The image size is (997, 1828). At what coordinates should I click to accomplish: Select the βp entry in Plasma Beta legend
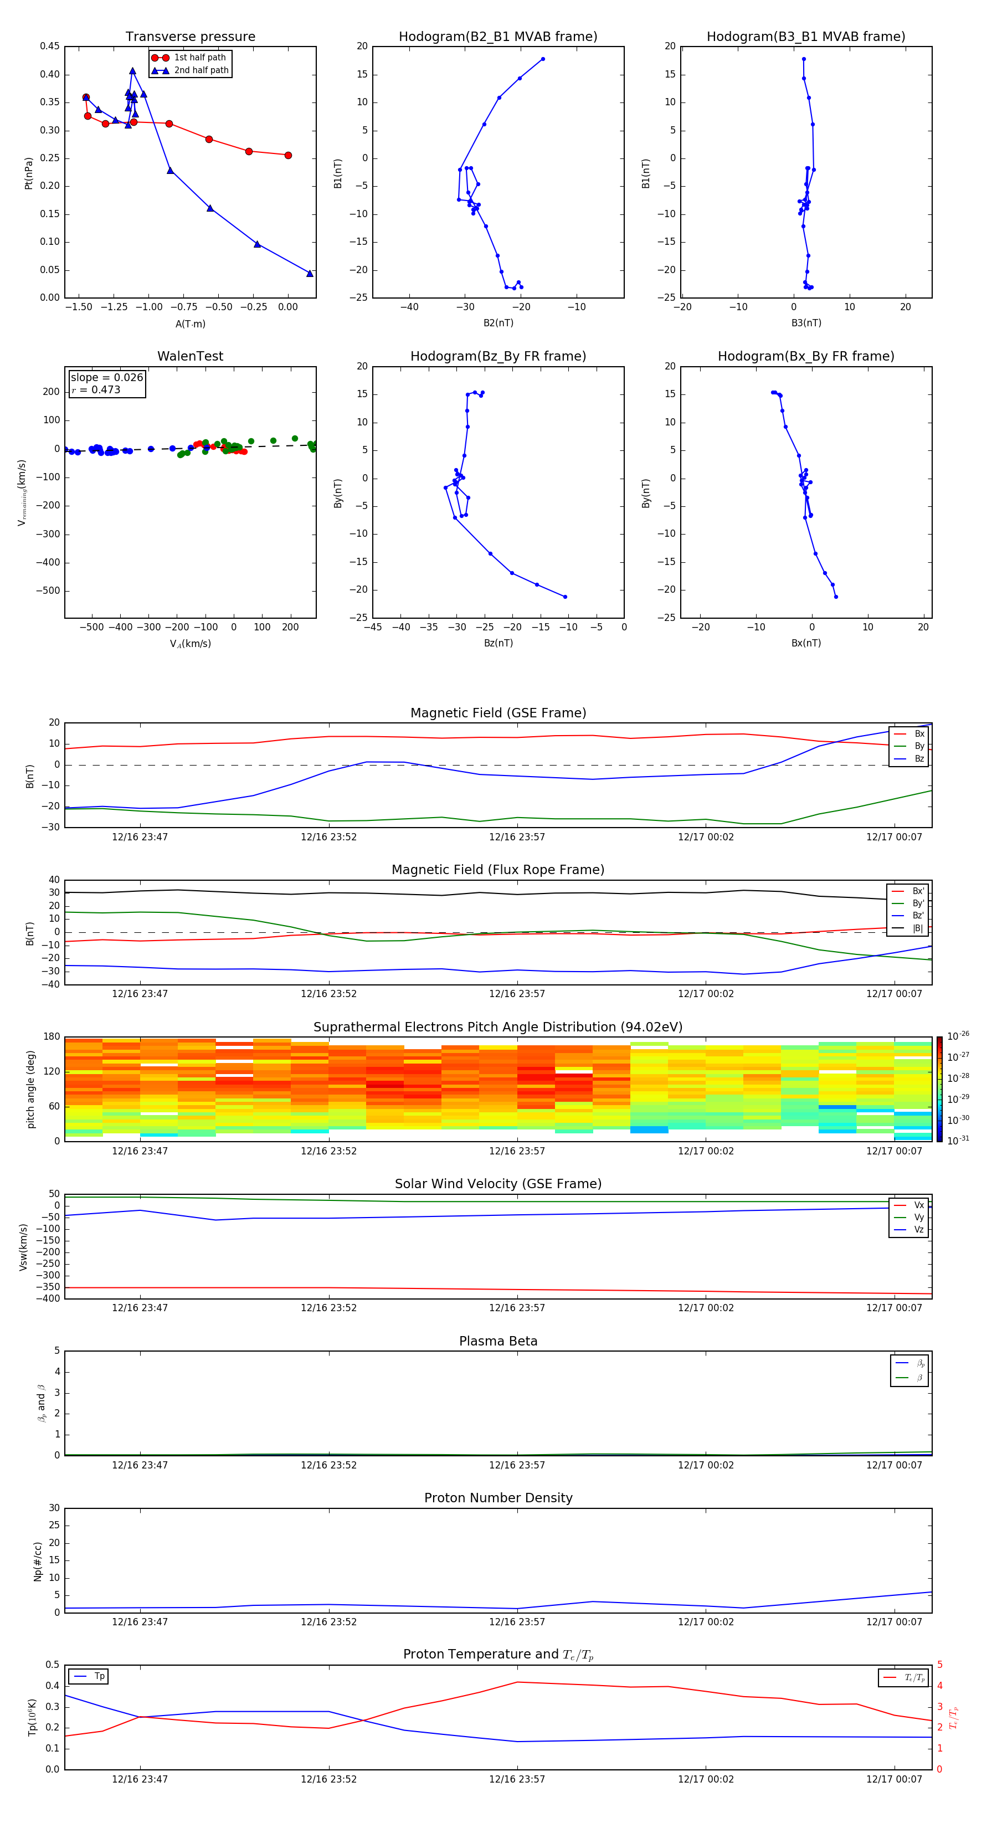pyautogui.click(x=909, y=1363)
